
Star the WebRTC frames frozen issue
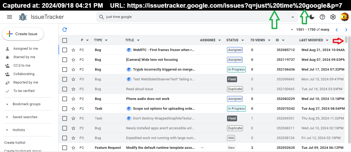point(73,50)
